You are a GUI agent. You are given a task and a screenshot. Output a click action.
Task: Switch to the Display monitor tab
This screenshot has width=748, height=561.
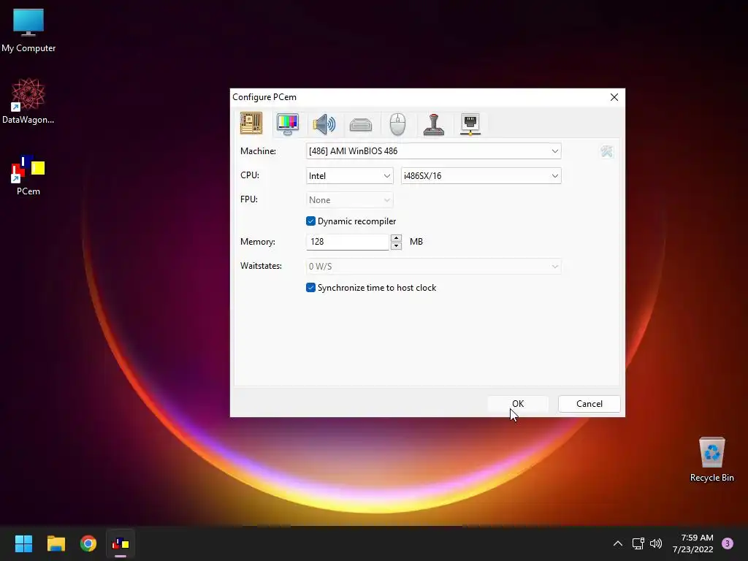[288, 124]
